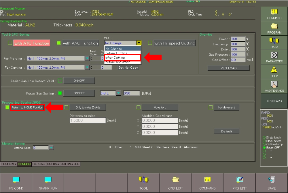Switch to the CUTTING END tab

70,164
